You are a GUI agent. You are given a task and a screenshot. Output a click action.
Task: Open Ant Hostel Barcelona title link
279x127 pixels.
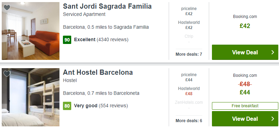(x=98, y=72)
